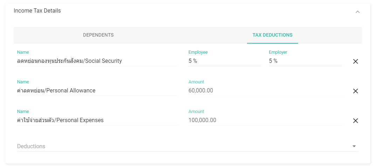
Task: Click the Employer label above percentage
Action: coord(278,52)
